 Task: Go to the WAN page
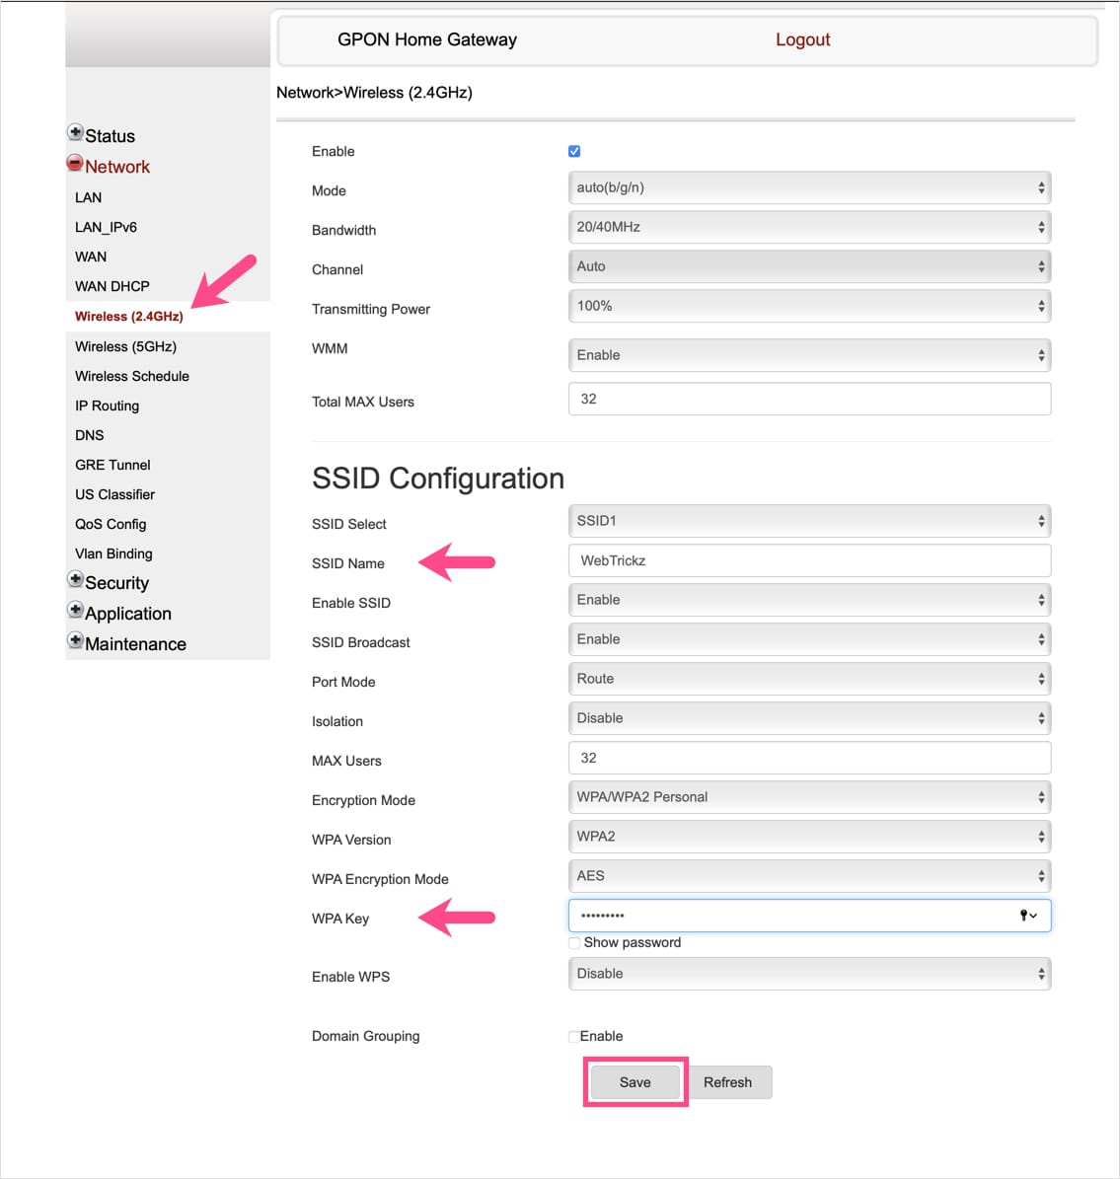tap(91, 258)
